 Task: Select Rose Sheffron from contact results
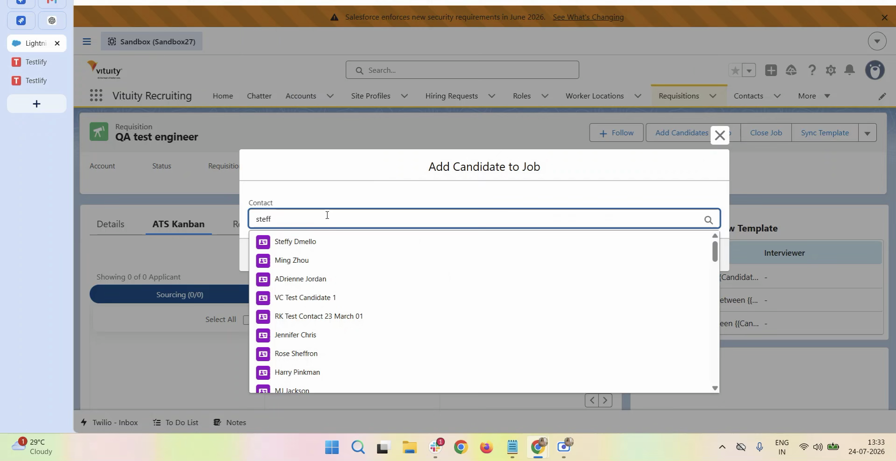(x=480, y=354)
